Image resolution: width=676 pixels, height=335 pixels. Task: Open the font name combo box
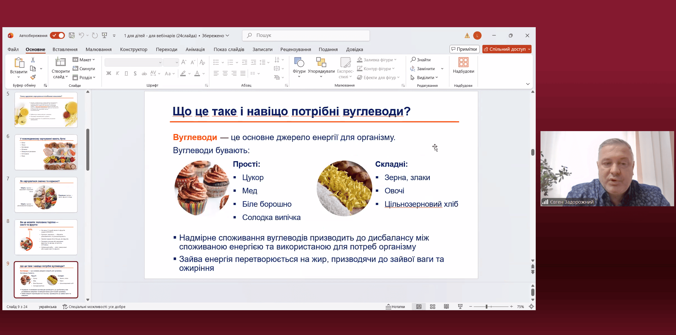pyautogui.click(x=133, y=62)
